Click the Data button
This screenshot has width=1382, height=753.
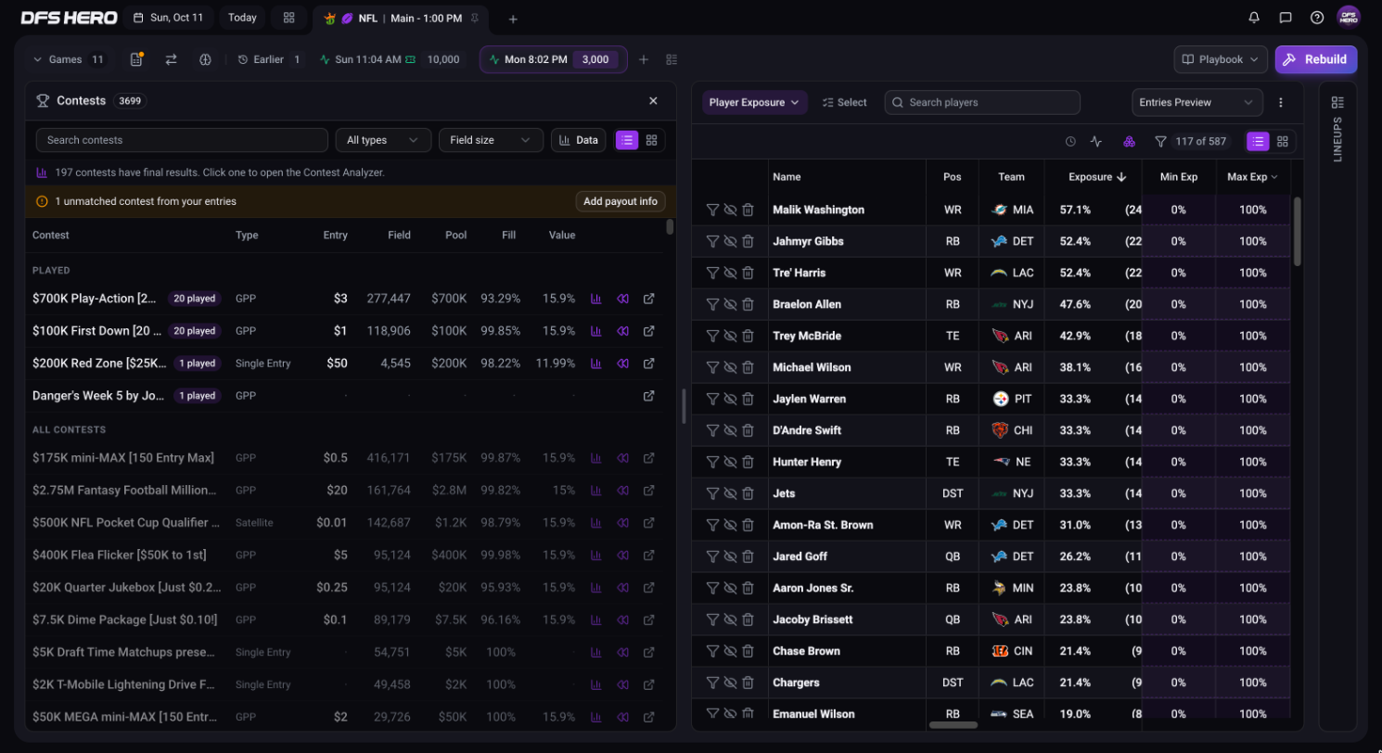579,140
